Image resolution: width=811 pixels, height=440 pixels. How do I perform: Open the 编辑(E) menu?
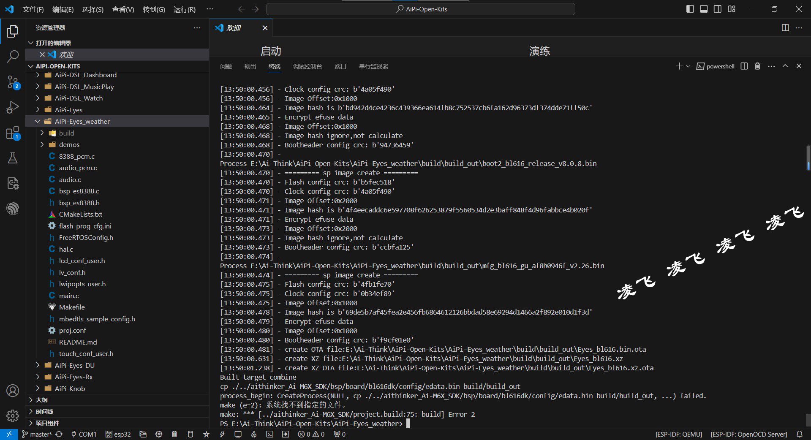[63, 9]
